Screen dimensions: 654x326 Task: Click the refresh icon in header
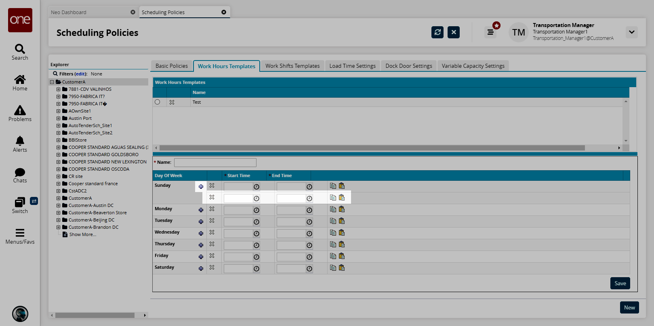point(437,32)
